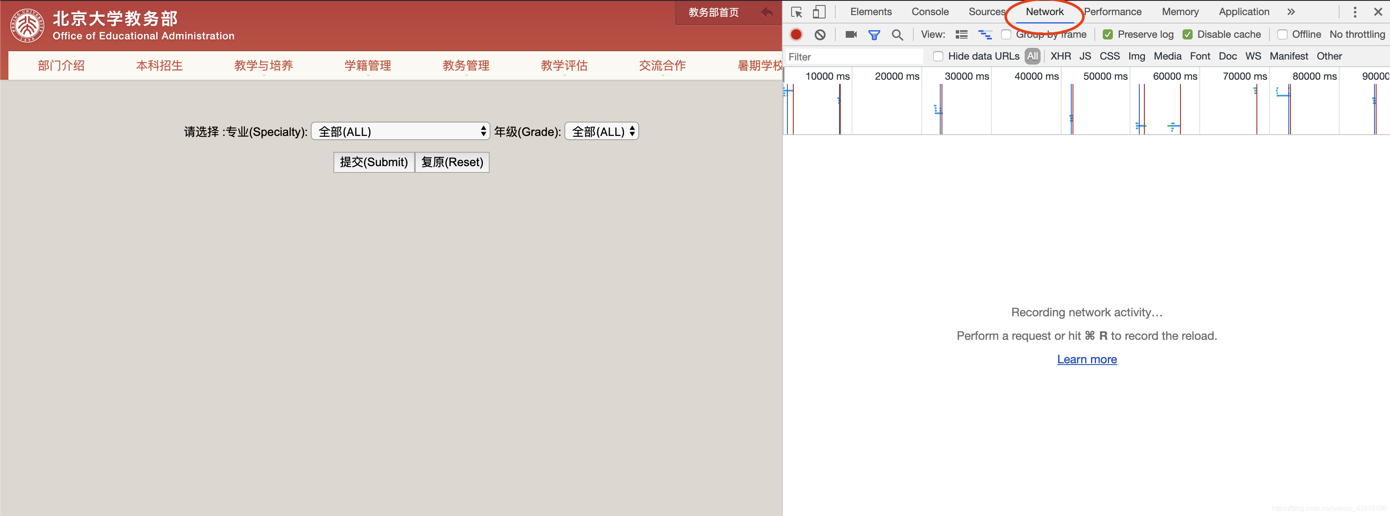Select the 专业(Specialty) dropdown
The image size is (1390, 516).
pyautogui.click(x=401, y=131)
